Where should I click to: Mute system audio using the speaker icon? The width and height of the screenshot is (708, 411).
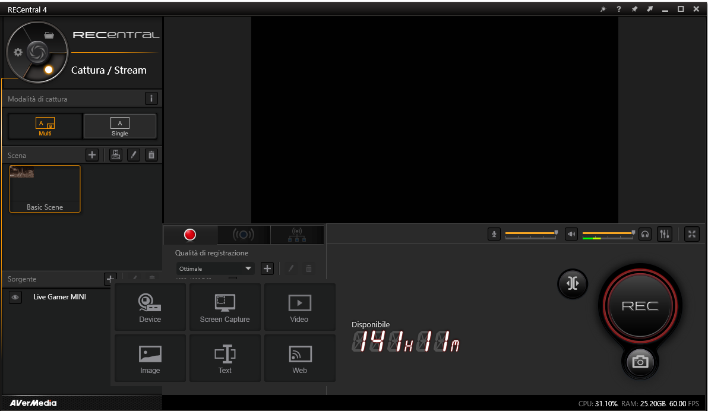coord(571,234)
